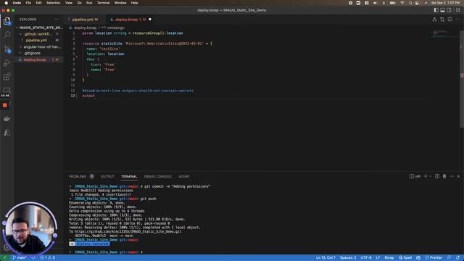
Task: Open the Selection menu
Action: coord(53,3)
